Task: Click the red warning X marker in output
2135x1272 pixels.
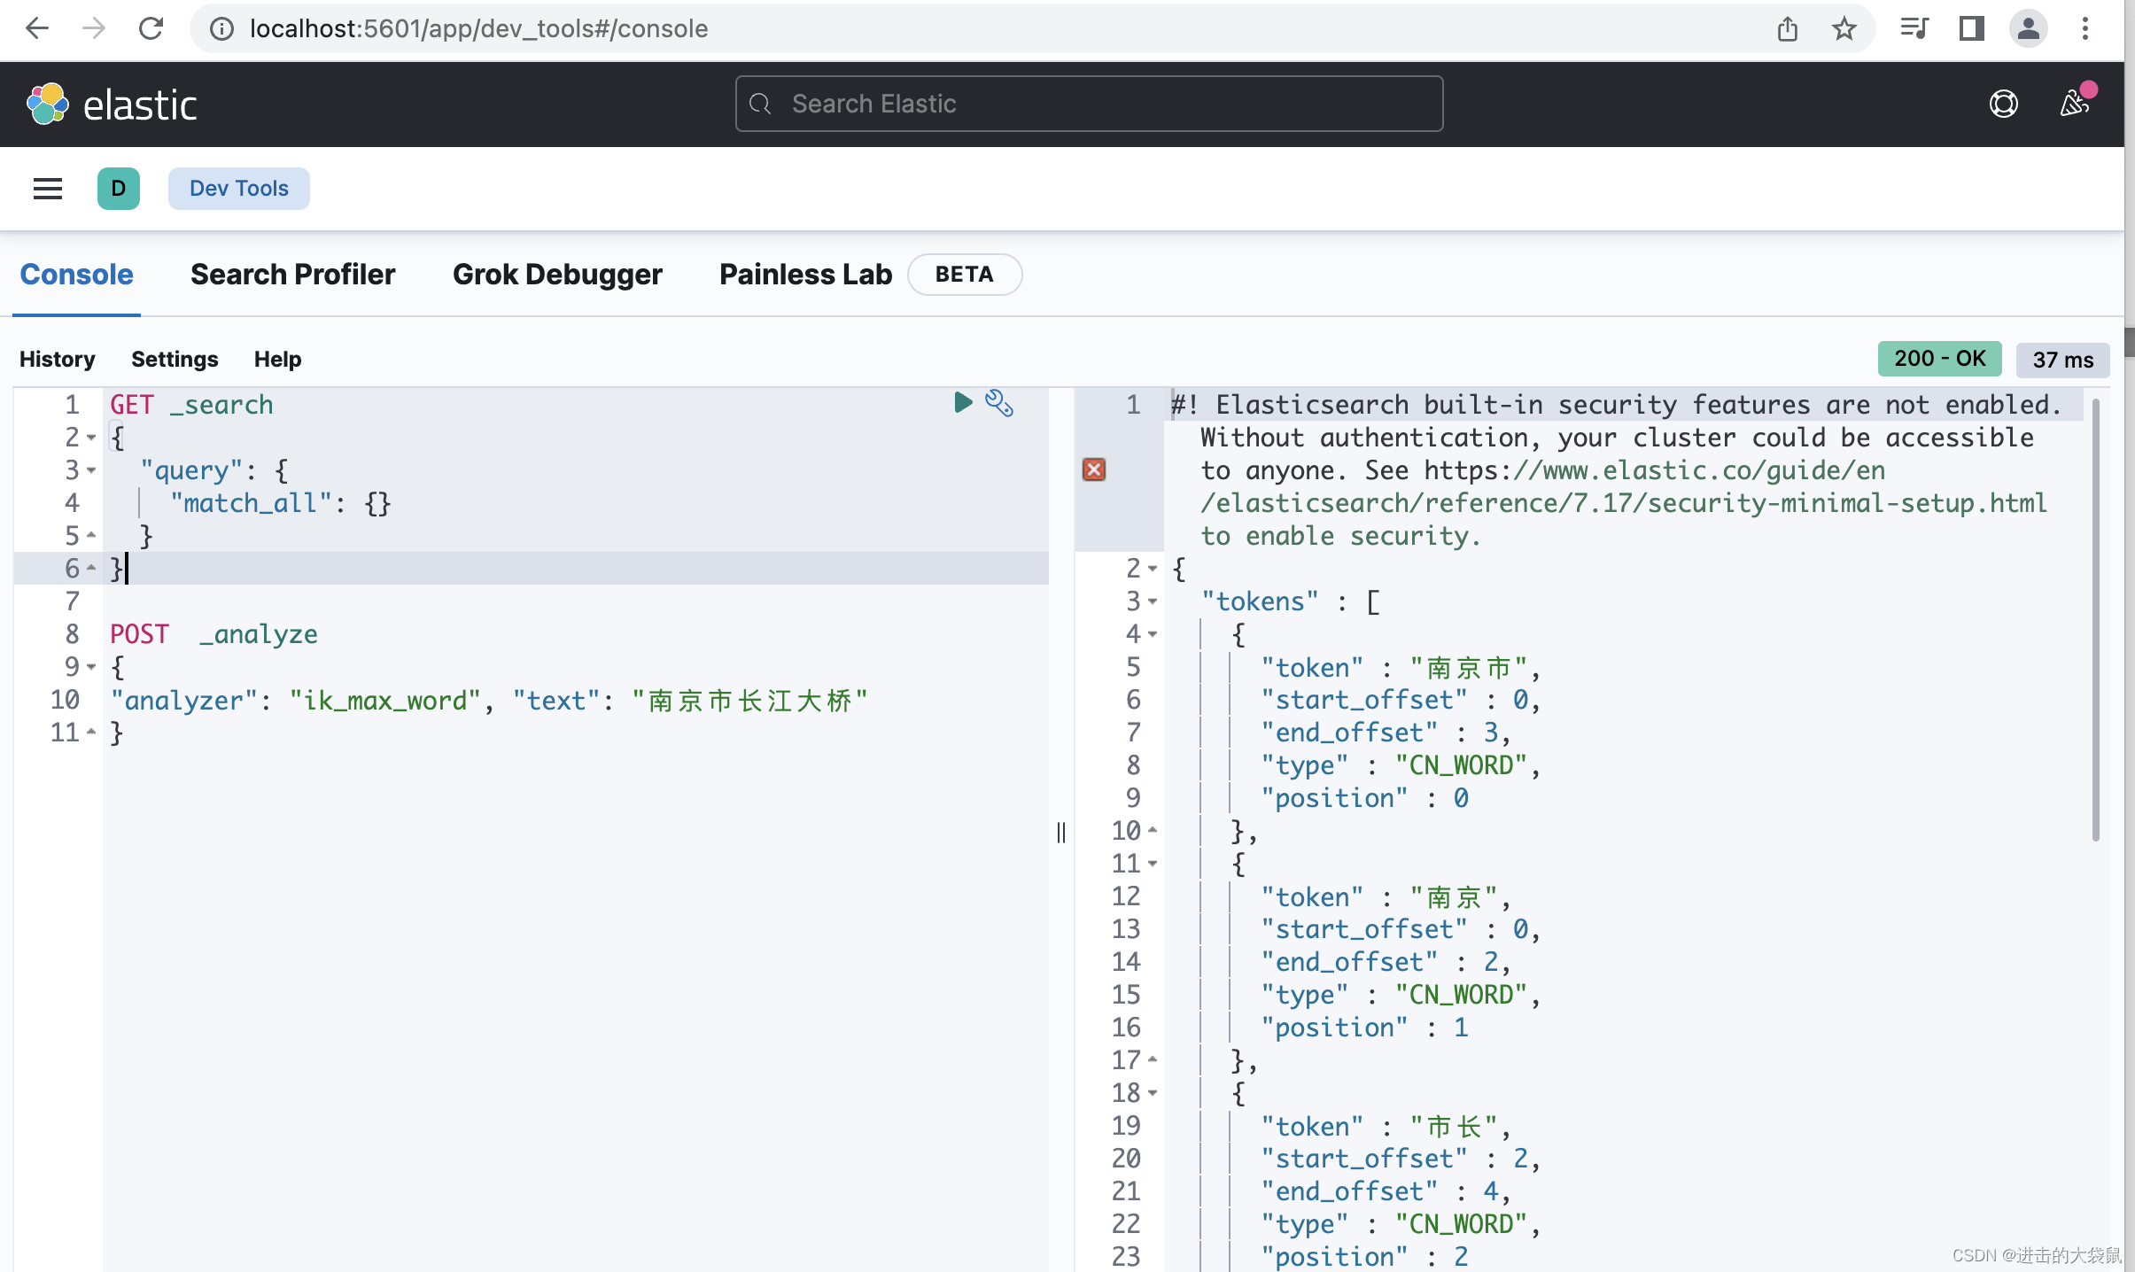Action: point(1094,469)
